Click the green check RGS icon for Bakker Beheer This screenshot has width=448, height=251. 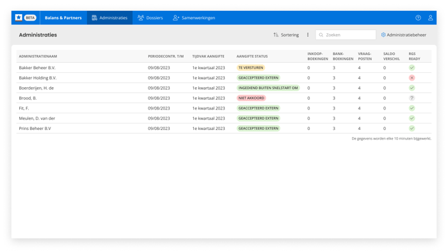click(x=412, y=68)
